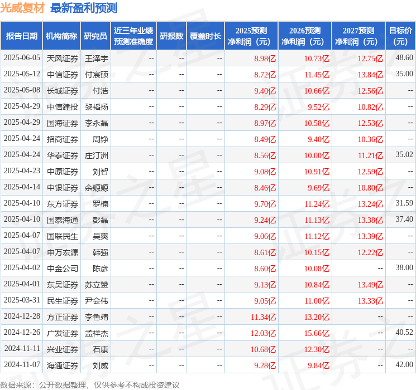Click target price 37.40
Image resolution: width=416 pixels, height=390 pixels.
pyautogui.click(x=404, y=219)
